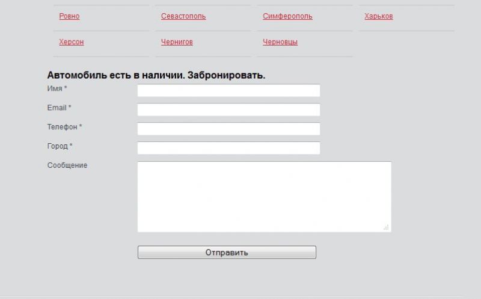Click the "Телефон *" field label
This screenshot has width=481, height=299.
[x=64, y=127]
